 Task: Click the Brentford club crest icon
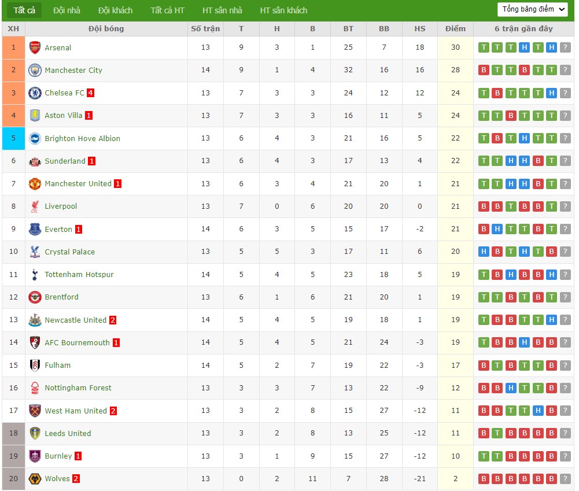(35, 297)
